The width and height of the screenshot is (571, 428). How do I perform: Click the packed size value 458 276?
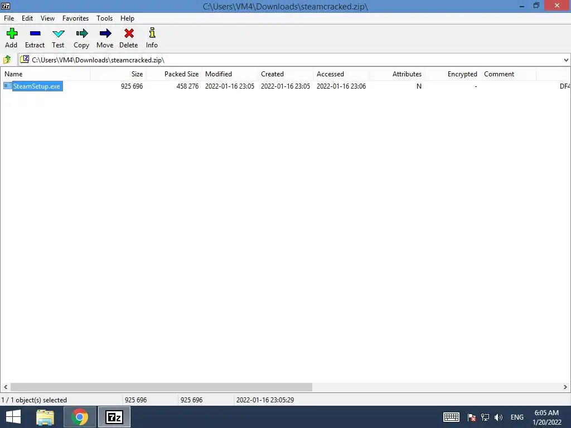click(x=187, y=86)
